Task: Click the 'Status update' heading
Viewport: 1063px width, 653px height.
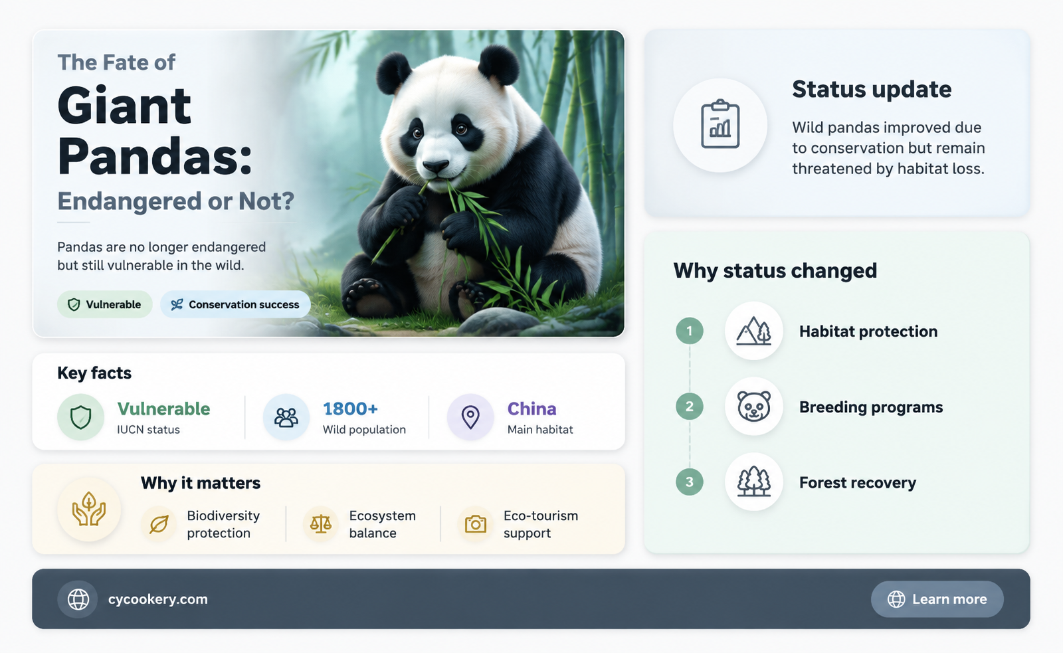Action: click(x=872, y=89)
